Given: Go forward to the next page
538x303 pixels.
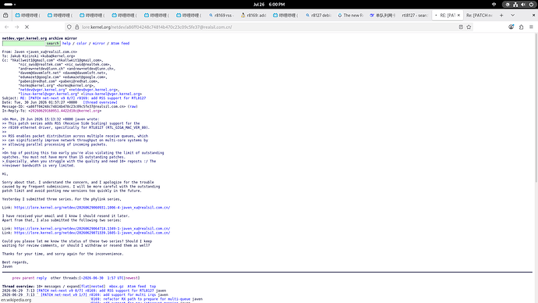Looking at the screenshot, I should pyautogui.click(x=17, y=27).
